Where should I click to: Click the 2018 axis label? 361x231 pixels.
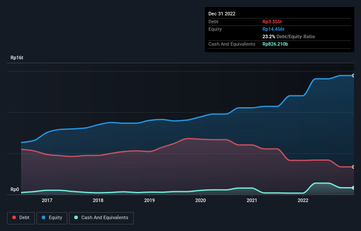coord(98,200)
